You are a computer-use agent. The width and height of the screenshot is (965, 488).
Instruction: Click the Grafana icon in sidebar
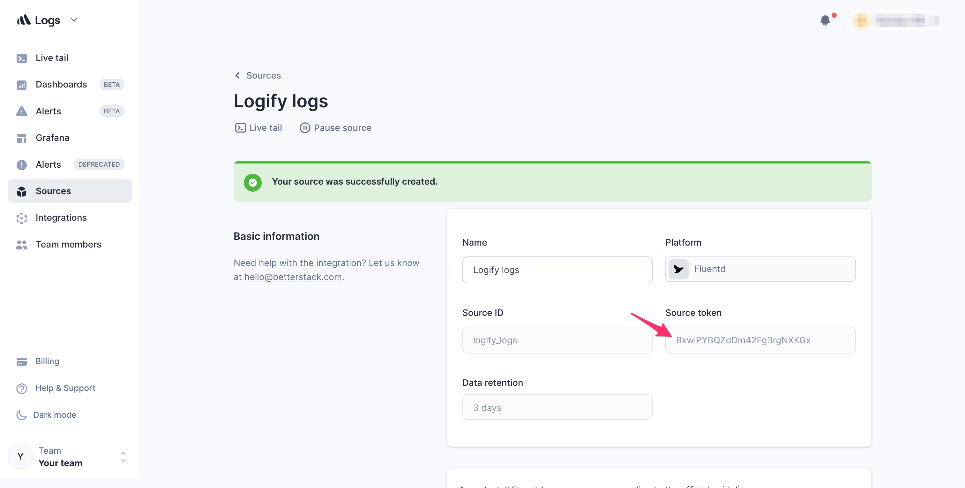(x=21, y=138)
